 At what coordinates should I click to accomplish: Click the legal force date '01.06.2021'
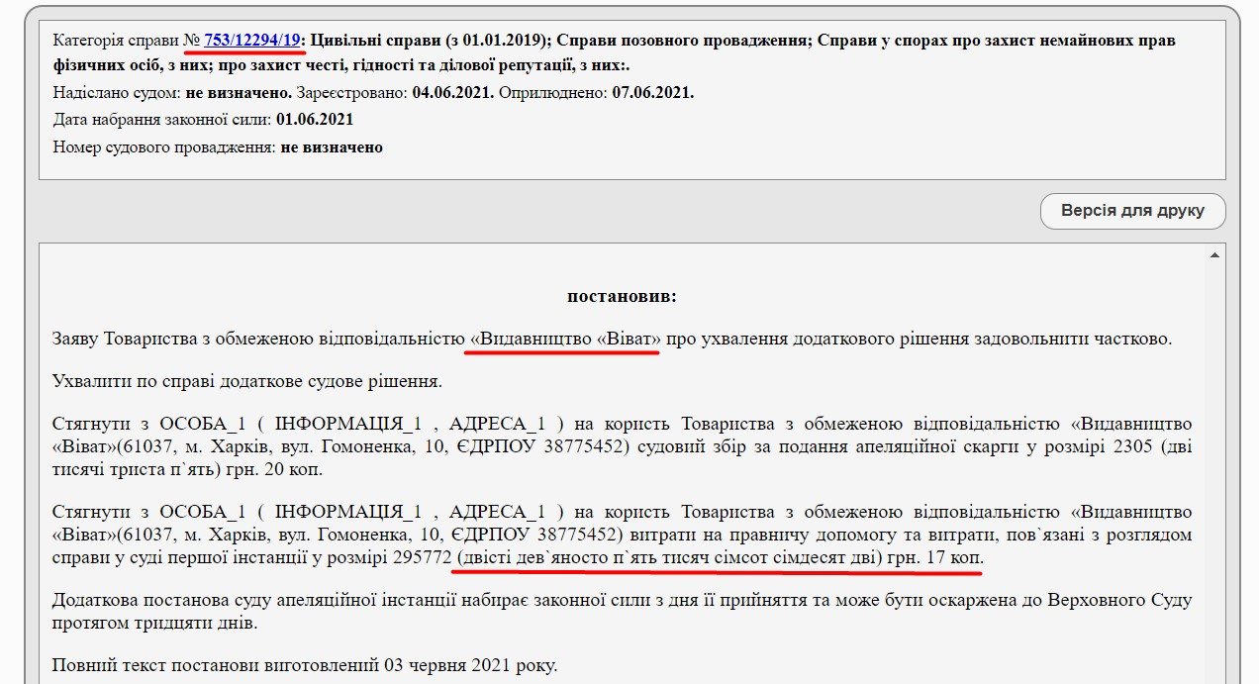pos(315,120)
